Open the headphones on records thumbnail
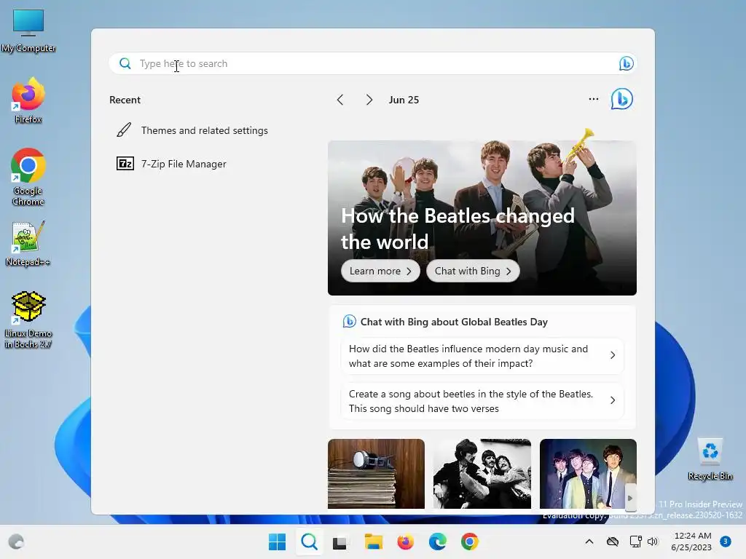 (377, 473)
